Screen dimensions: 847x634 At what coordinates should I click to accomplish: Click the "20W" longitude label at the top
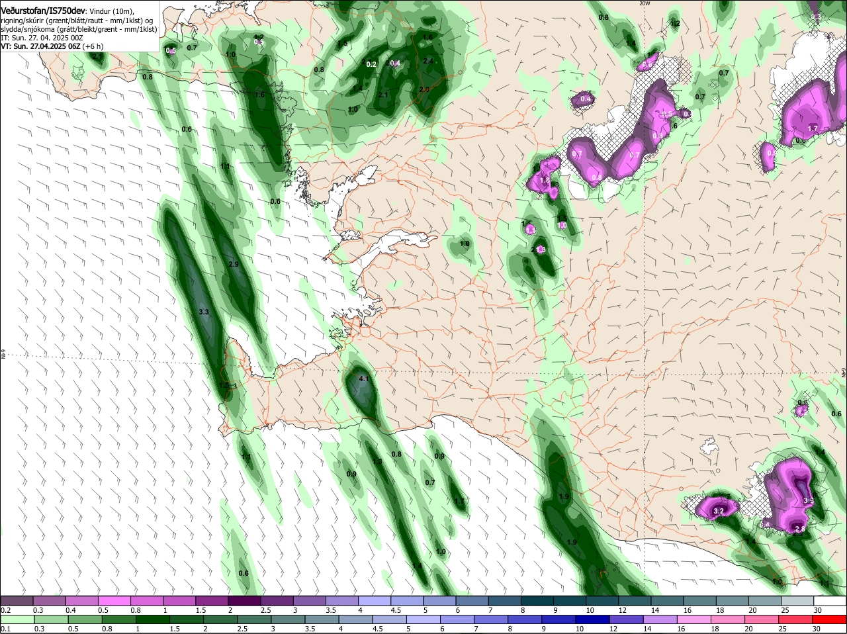pos(645,3)
